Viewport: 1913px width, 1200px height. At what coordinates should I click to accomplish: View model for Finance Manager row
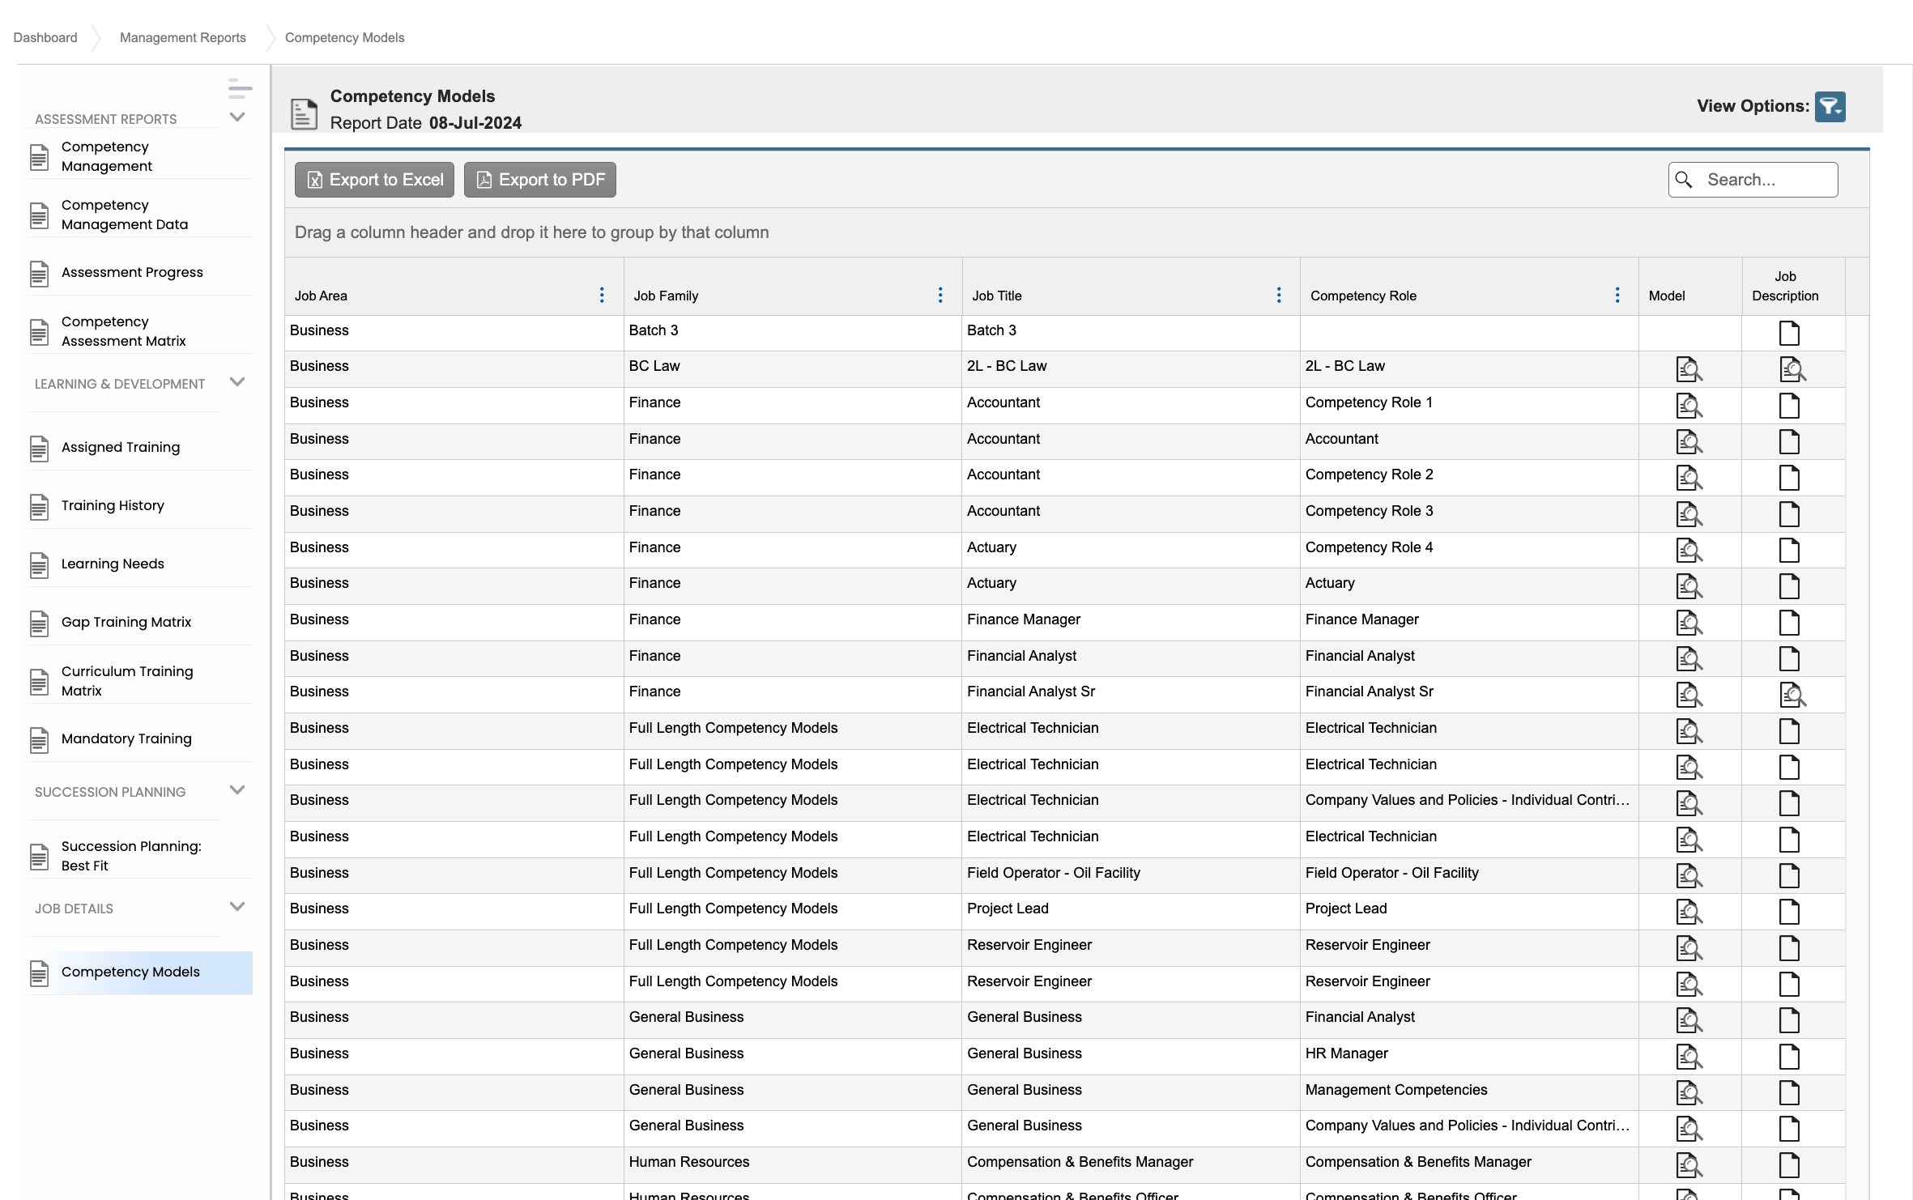coord(1689,623)
